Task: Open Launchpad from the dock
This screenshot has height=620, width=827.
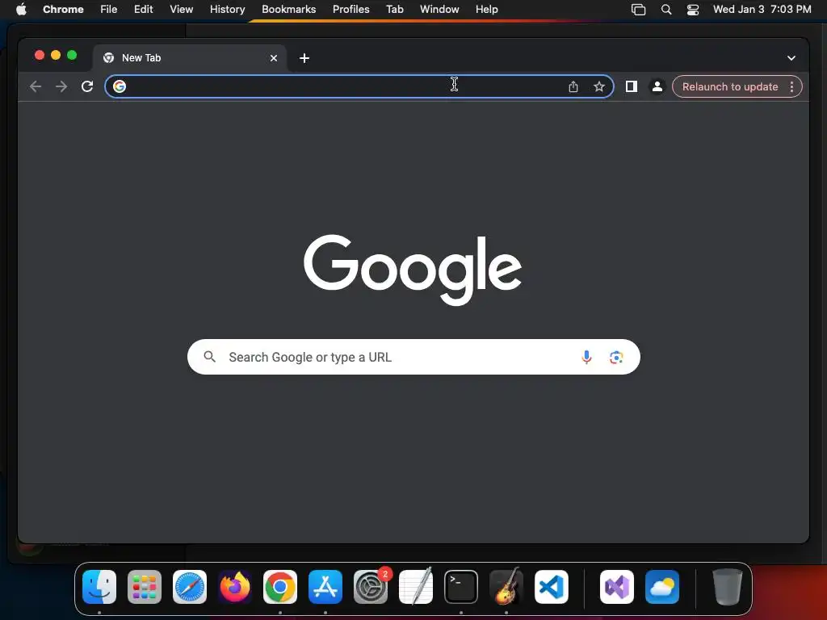Action: [x=145, y=587]
